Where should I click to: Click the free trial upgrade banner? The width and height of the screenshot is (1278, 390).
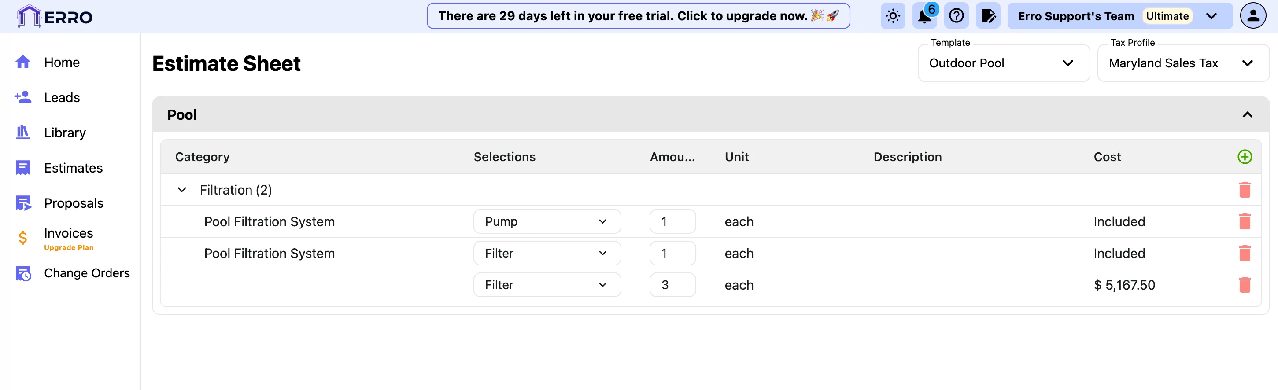click(x=638, y=16)
